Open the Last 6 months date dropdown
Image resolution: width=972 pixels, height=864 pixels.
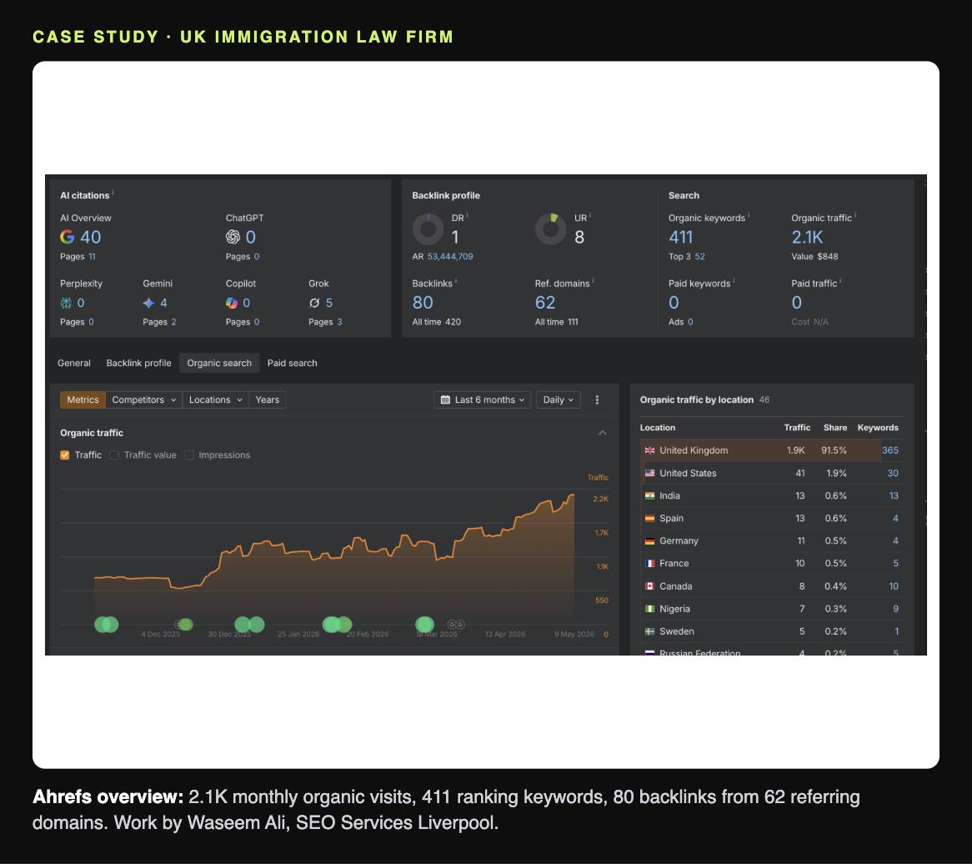[x=483, y=400]
